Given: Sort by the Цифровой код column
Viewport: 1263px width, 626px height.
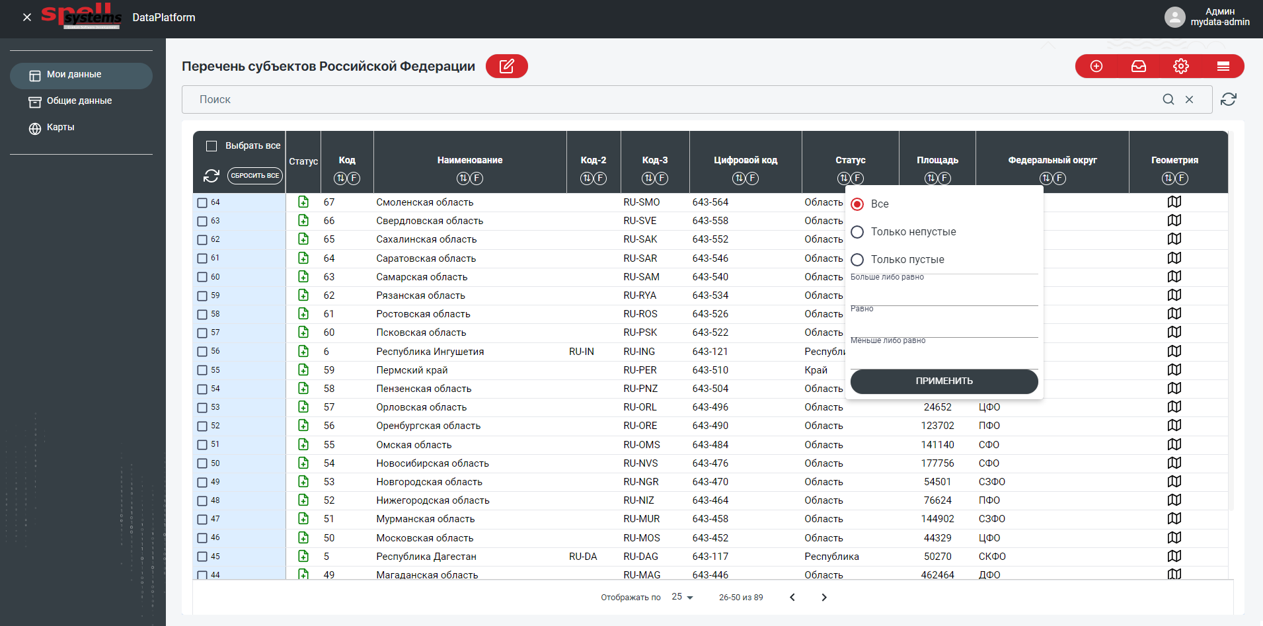Looking at the screenshot, I should tap(739, 178).
